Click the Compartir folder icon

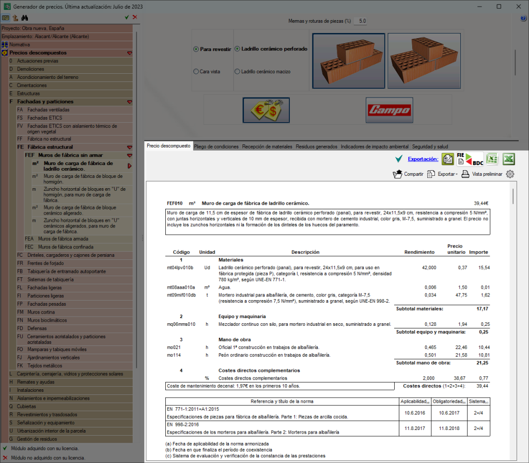click(x=398, y=174)
